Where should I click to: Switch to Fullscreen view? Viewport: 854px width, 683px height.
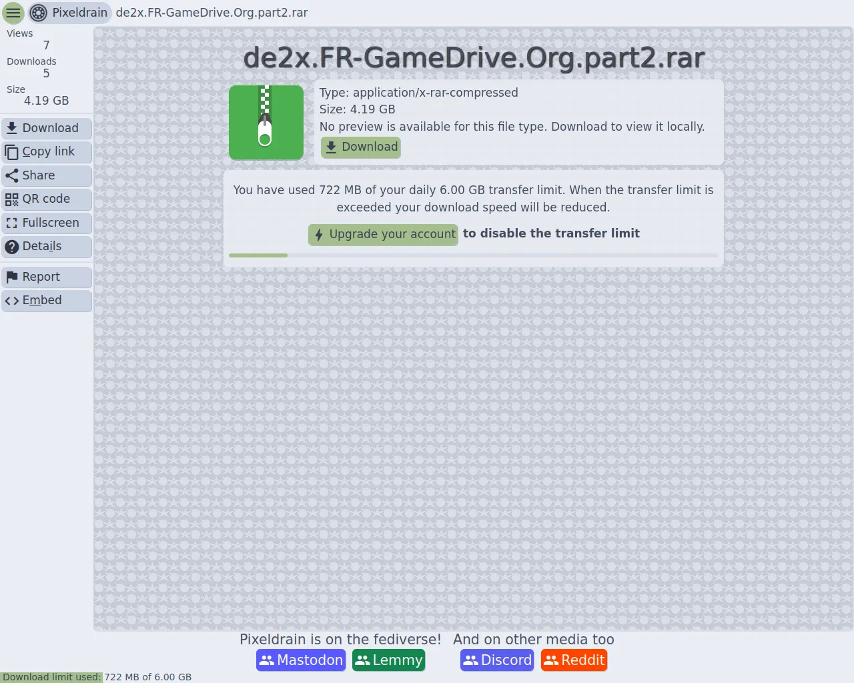pyautogui.click(x=47, y=223)
